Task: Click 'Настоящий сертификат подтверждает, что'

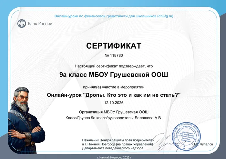Action: (114, 66)
